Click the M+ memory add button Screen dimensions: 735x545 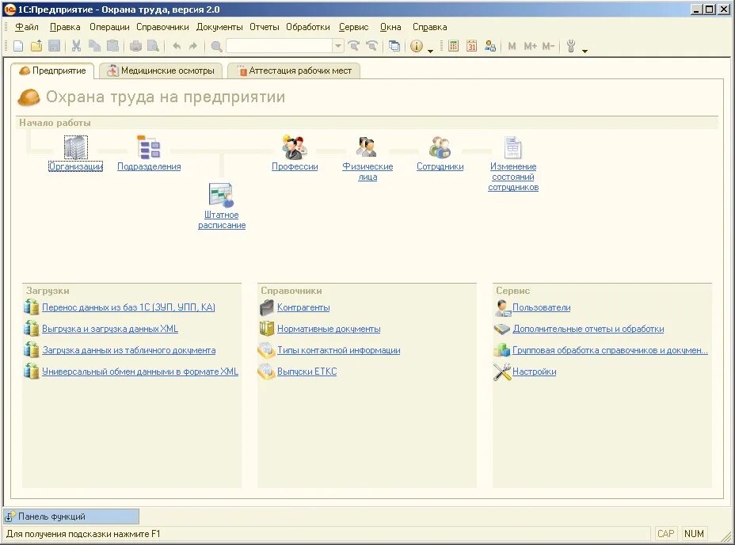(x=530, y=46)
